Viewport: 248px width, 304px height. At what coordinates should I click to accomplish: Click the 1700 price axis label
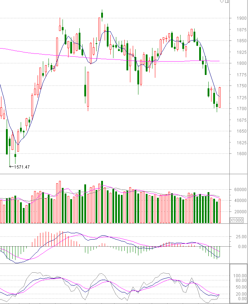pos(236,108)
